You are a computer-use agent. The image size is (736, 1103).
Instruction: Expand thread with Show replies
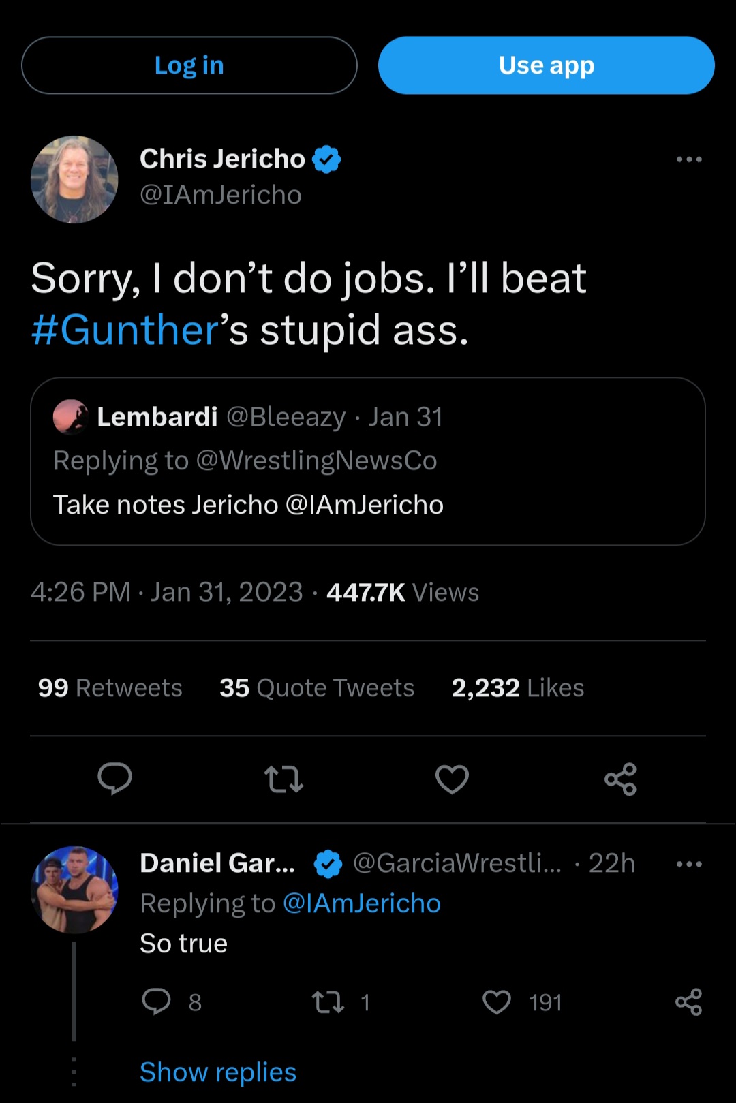point(218,1072)
